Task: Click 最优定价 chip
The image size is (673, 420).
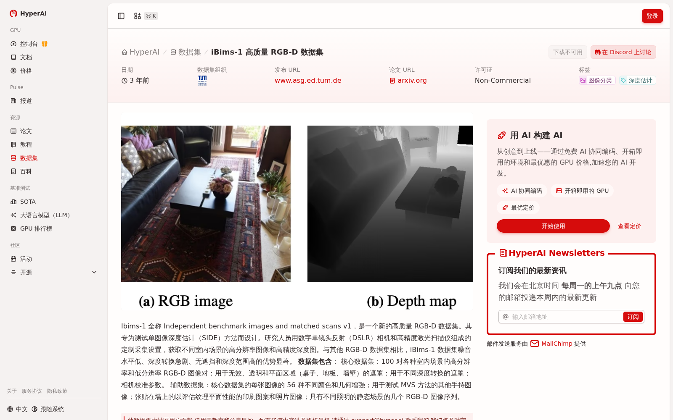Action: click(x=518, y=207)
